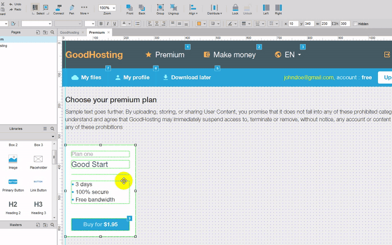Switch to the GoodHosting tab
This screenshot has width=392, height=245.
click(69, 32)
